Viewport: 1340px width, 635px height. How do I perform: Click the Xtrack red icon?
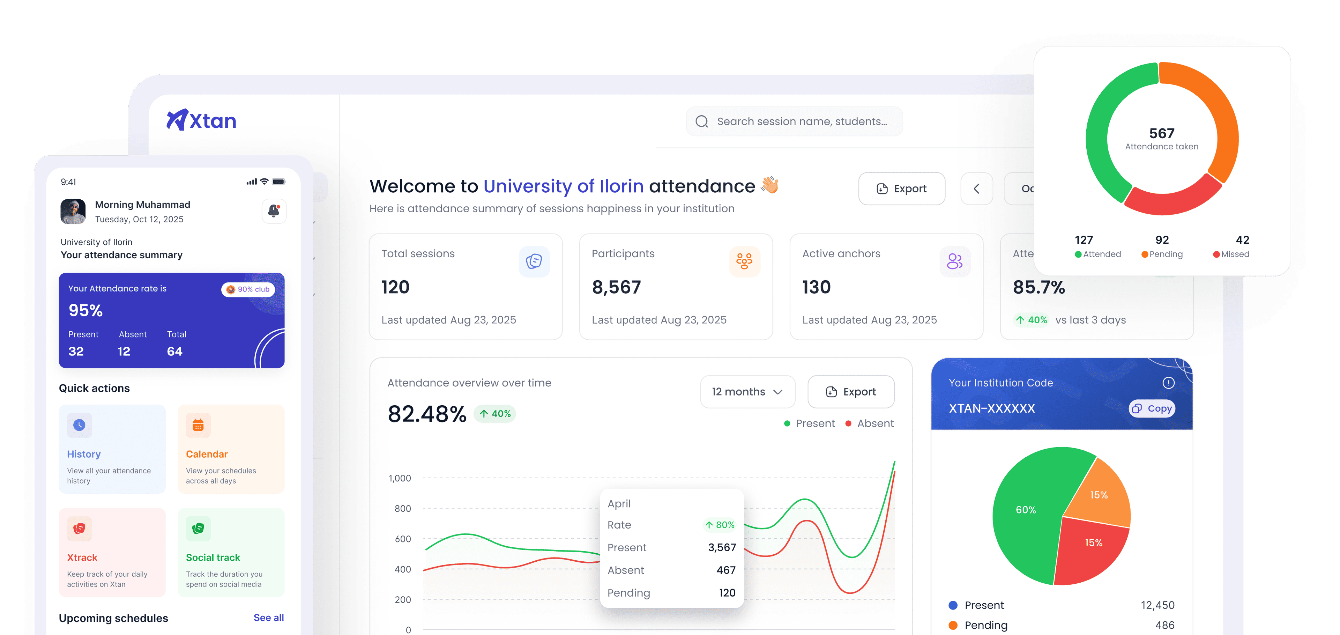click(x=79, y=529)
